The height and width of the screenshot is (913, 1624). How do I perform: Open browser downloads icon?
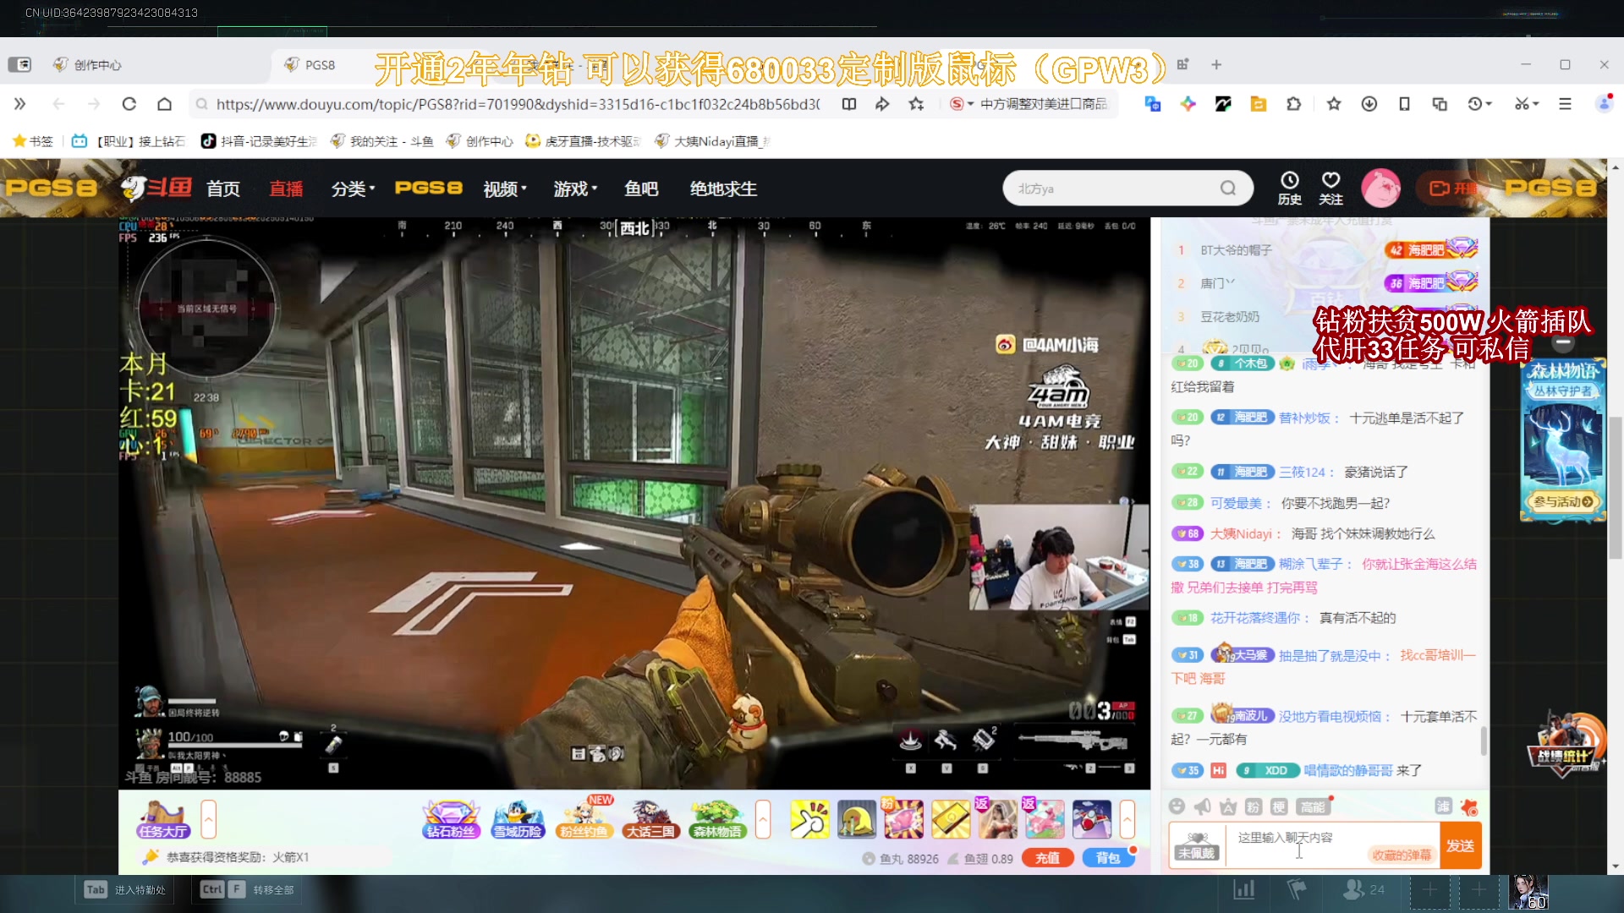tap(1369, 104)
